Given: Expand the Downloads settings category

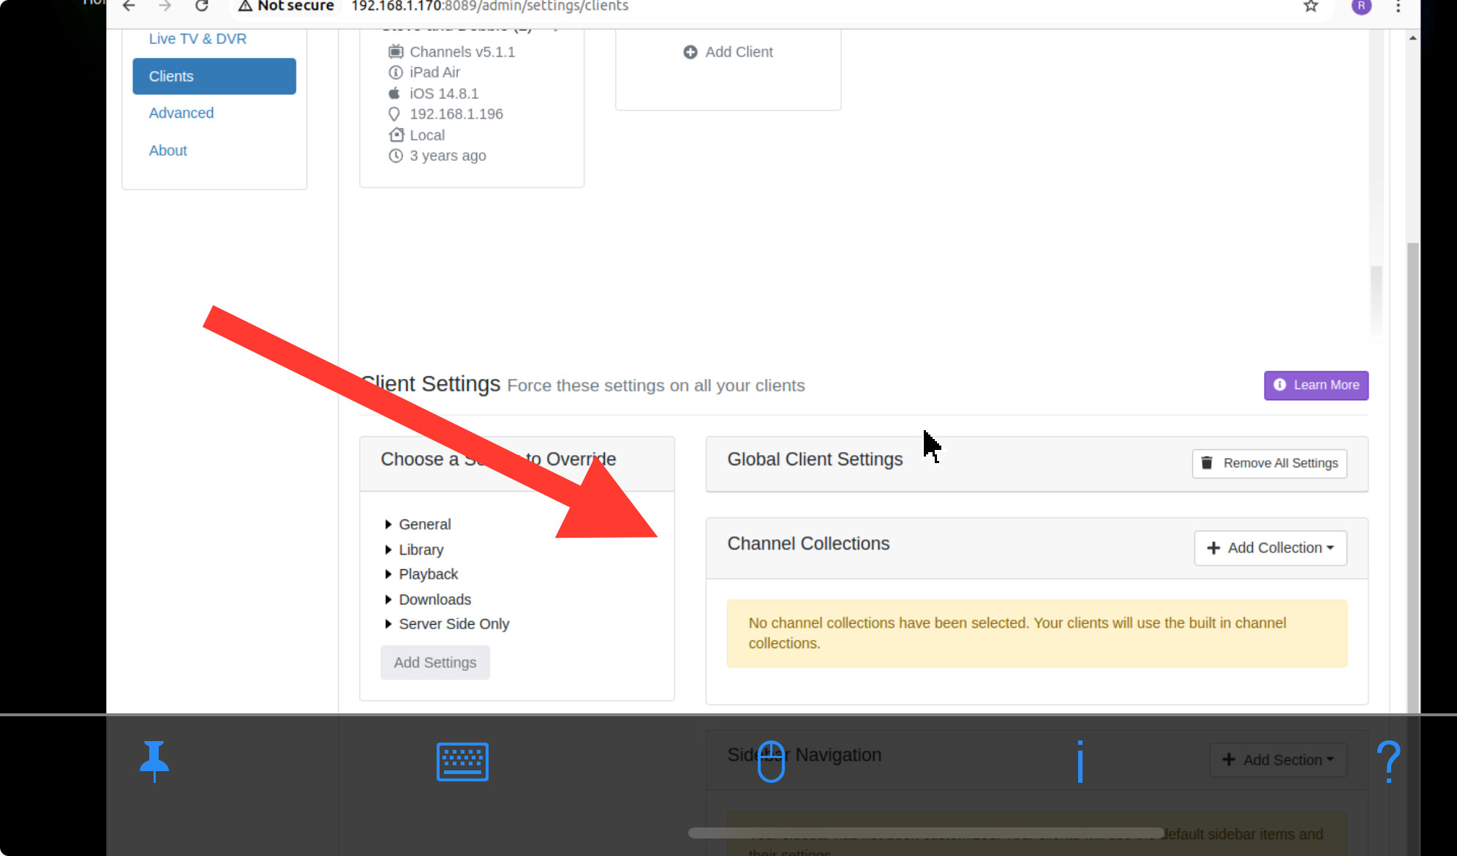Looking at the screenshot, I should pyautogui.click(x=434, y=599).
